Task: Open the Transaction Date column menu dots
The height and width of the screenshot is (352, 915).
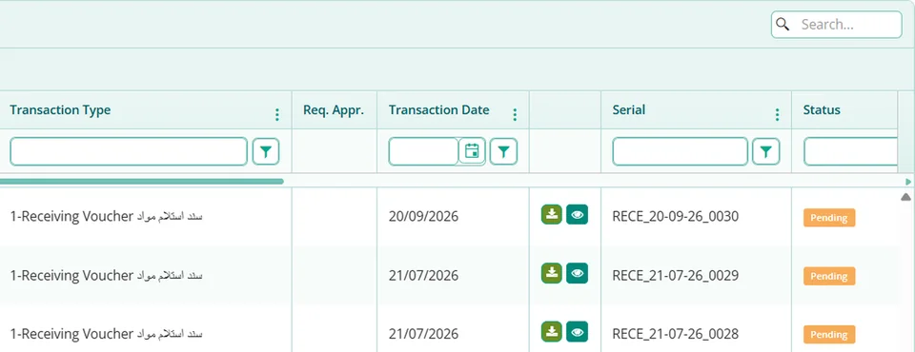Action: [515, 115]
